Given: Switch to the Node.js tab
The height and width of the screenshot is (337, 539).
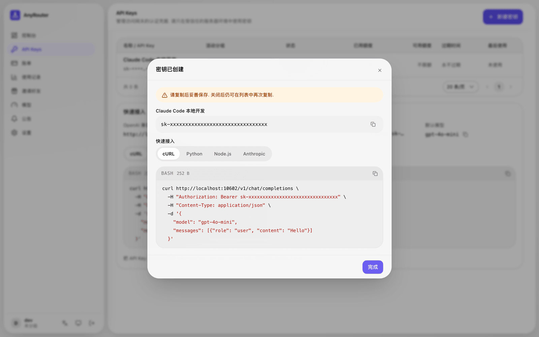Looking at the screenshot, I should (223, 154).
